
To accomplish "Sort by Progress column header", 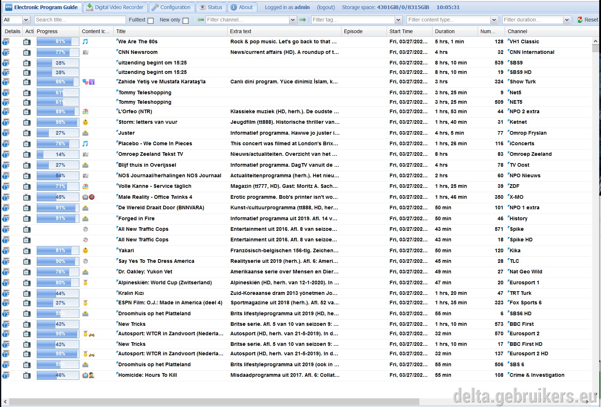I will tap(56, 31).
